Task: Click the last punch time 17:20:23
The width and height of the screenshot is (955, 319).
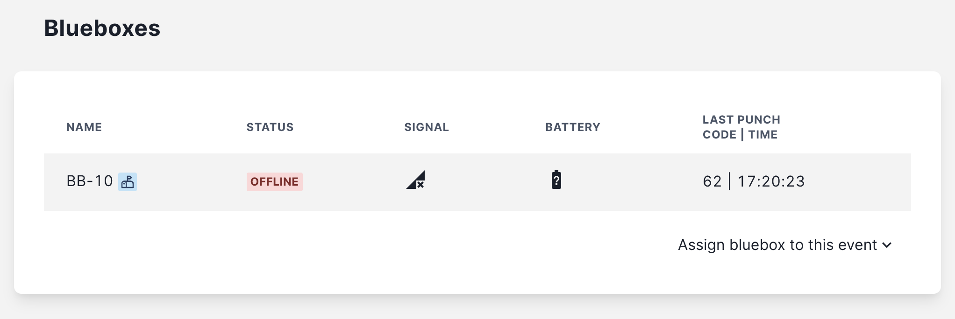Action: coord(771,181)
